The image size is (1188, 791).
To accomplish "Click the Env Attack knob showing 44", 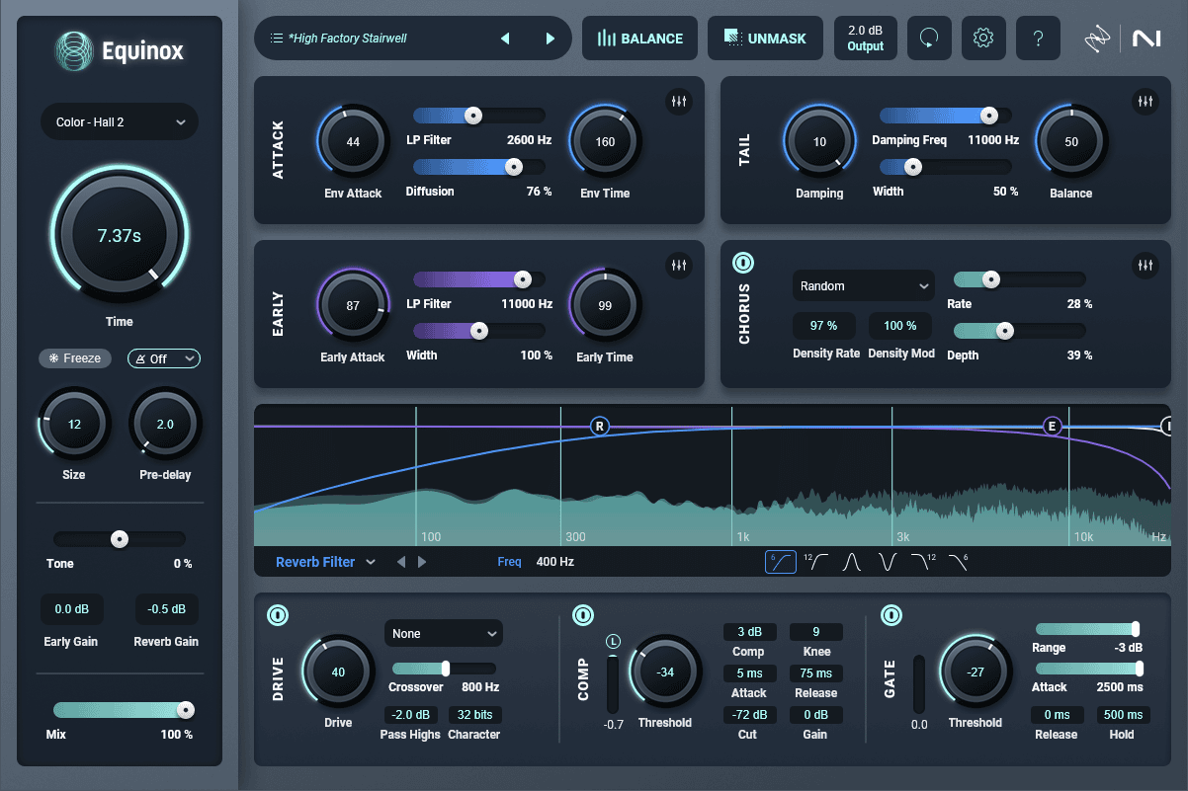I will coord(353,141).
